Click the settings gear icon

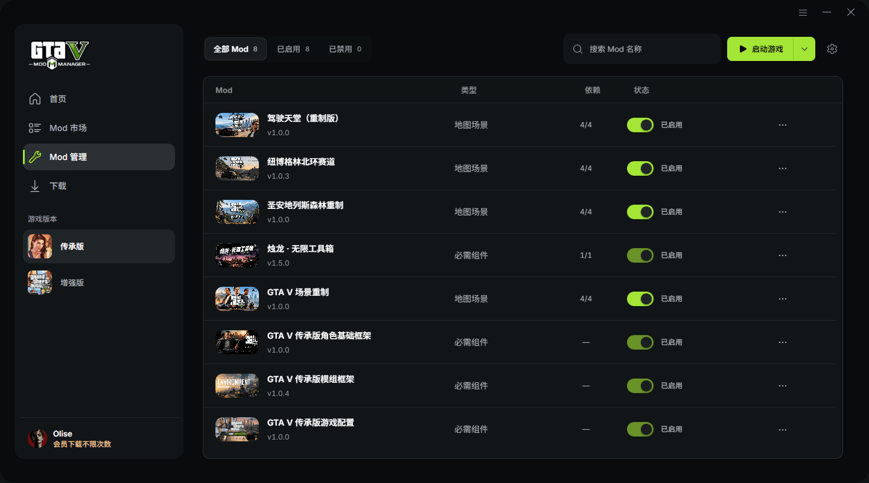pos(832,49)
